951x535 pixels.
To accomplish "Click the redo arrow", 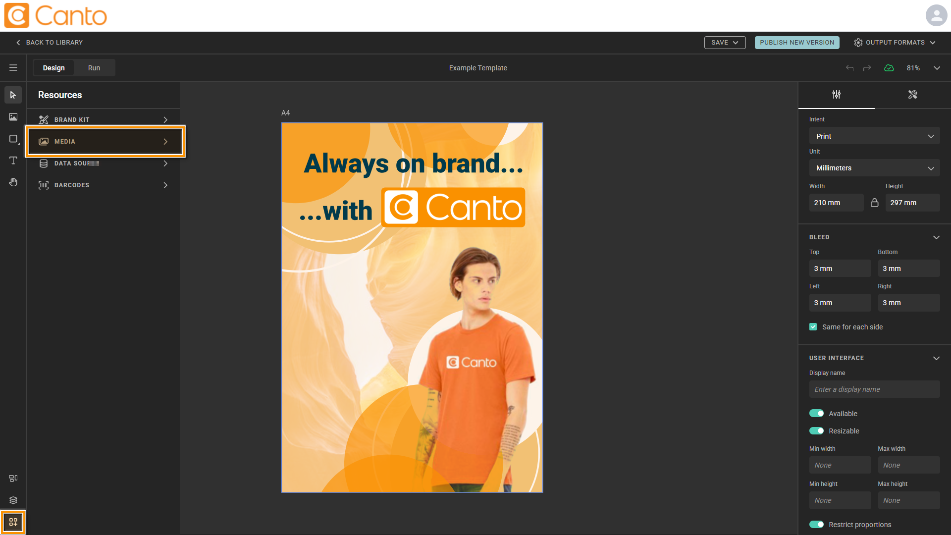I will (x=867, y=68).
